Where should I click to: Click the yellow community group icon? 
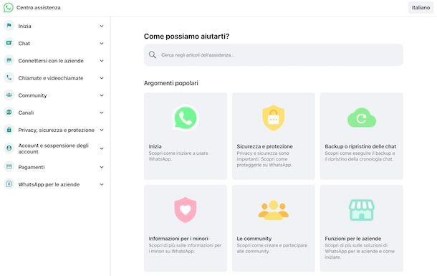(274, 210)
